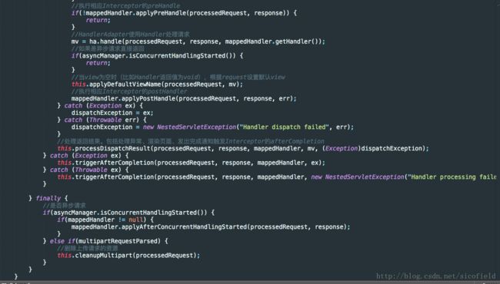
Task: Click the line "mv = ha.handle(processedRequest, response, mappedHandler.getHandler());"
Action: click(198, 41)
